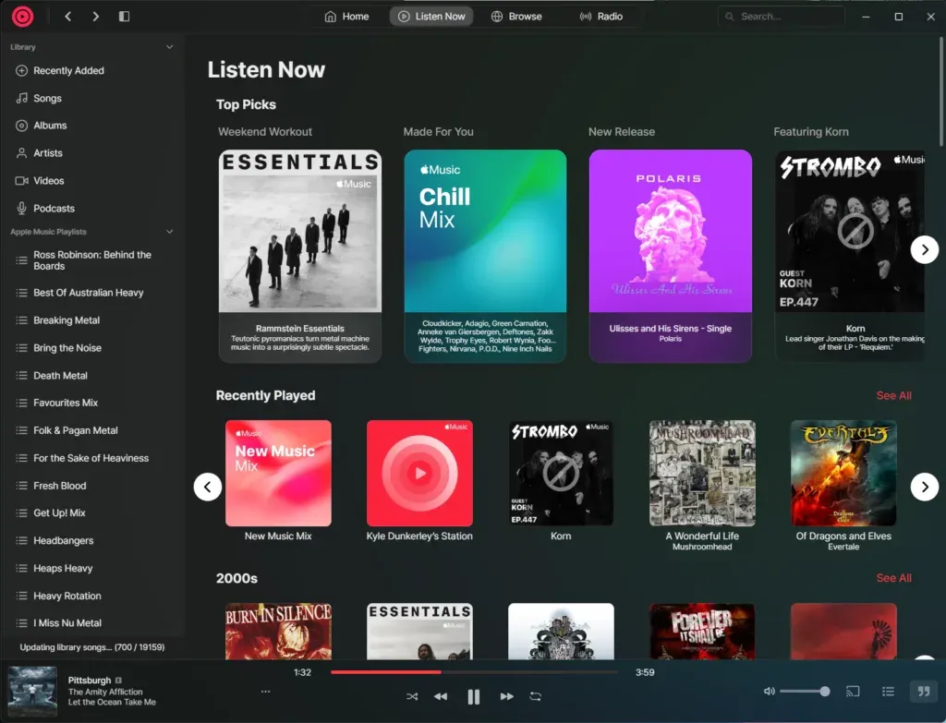Screen dimensions: 946x723
Task: Skip to the previous track
Action: tap(441, 696)
